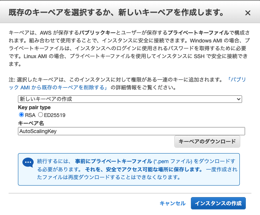The height and width of the screenshot is (215, 260).
Task: Click the キーペア名 input field
Action: click(x=131, y=131)
